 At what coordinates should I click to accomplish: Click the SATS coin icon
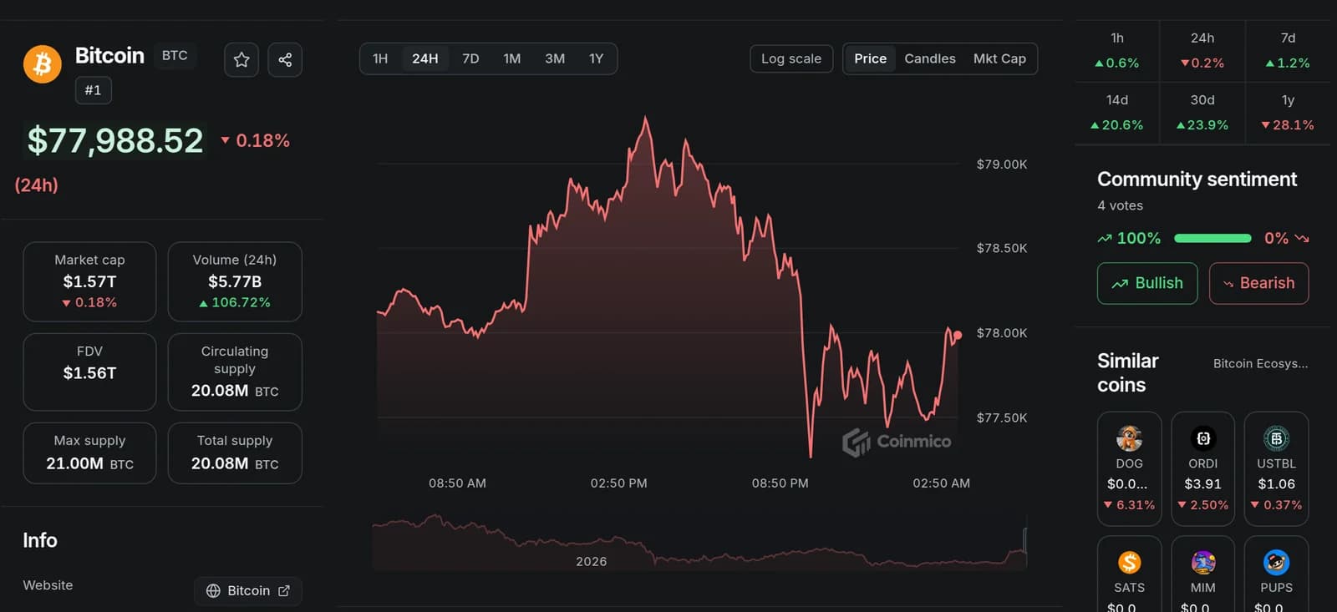(x=1129, y=563)
